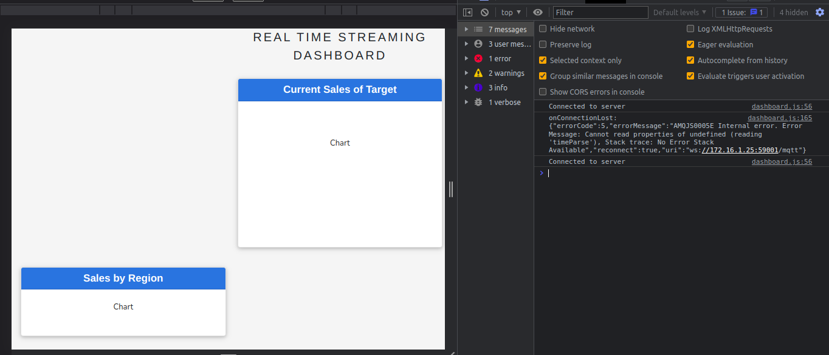Toggle the console sidebar icon

467,12
